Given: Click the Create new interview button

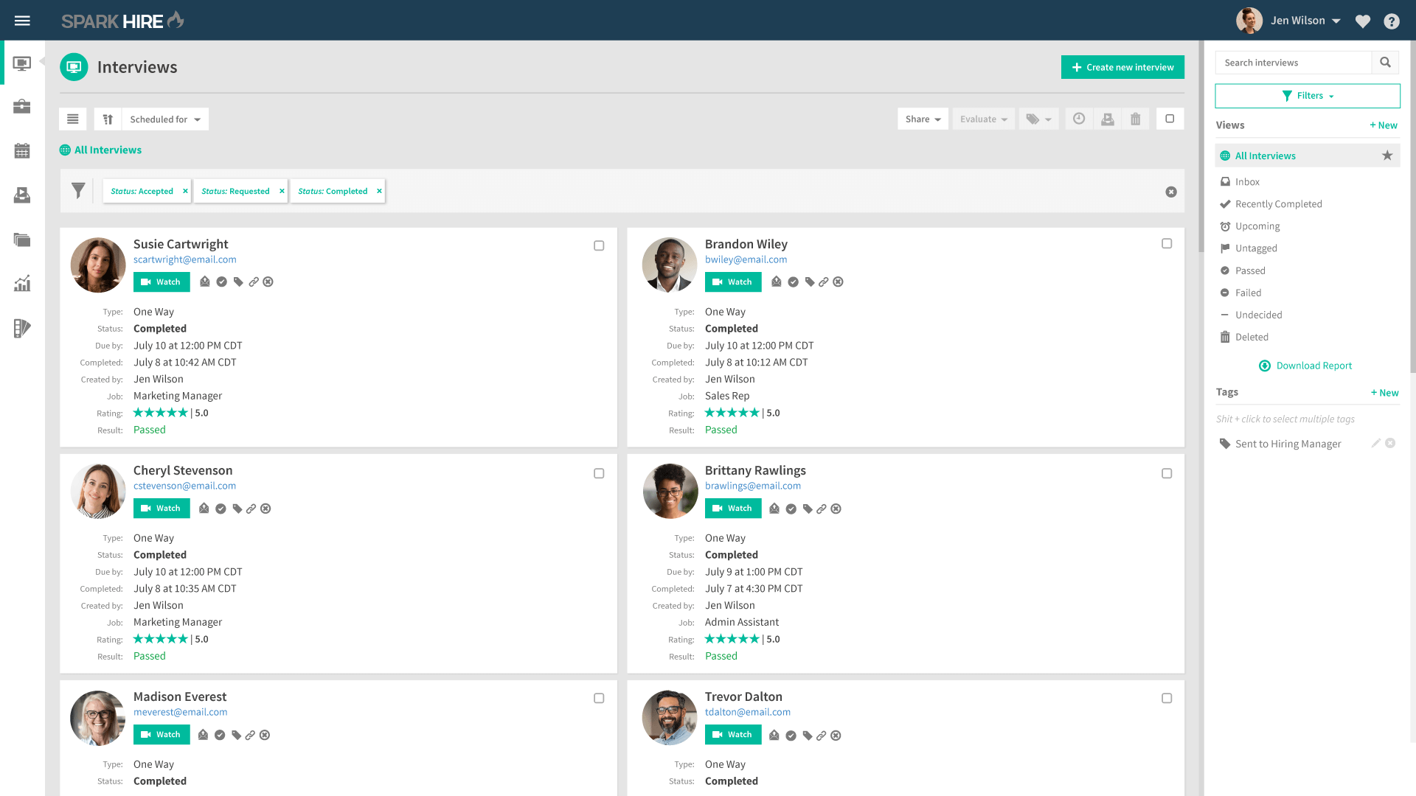Looking at the screenshot, I should pyautogui.click(x=1122, y=67).
